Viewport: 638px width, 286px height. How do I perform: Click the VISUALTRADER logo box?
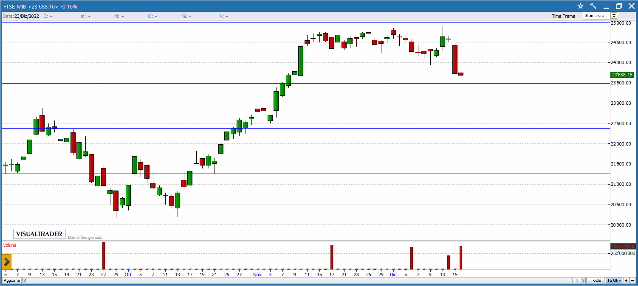pyautogui.click(x=39, y=234)
